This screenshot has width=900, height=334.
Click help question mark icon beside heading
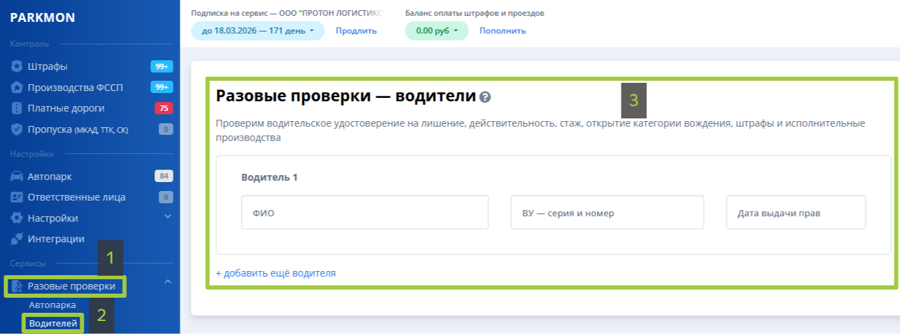[x=486, y=97]
